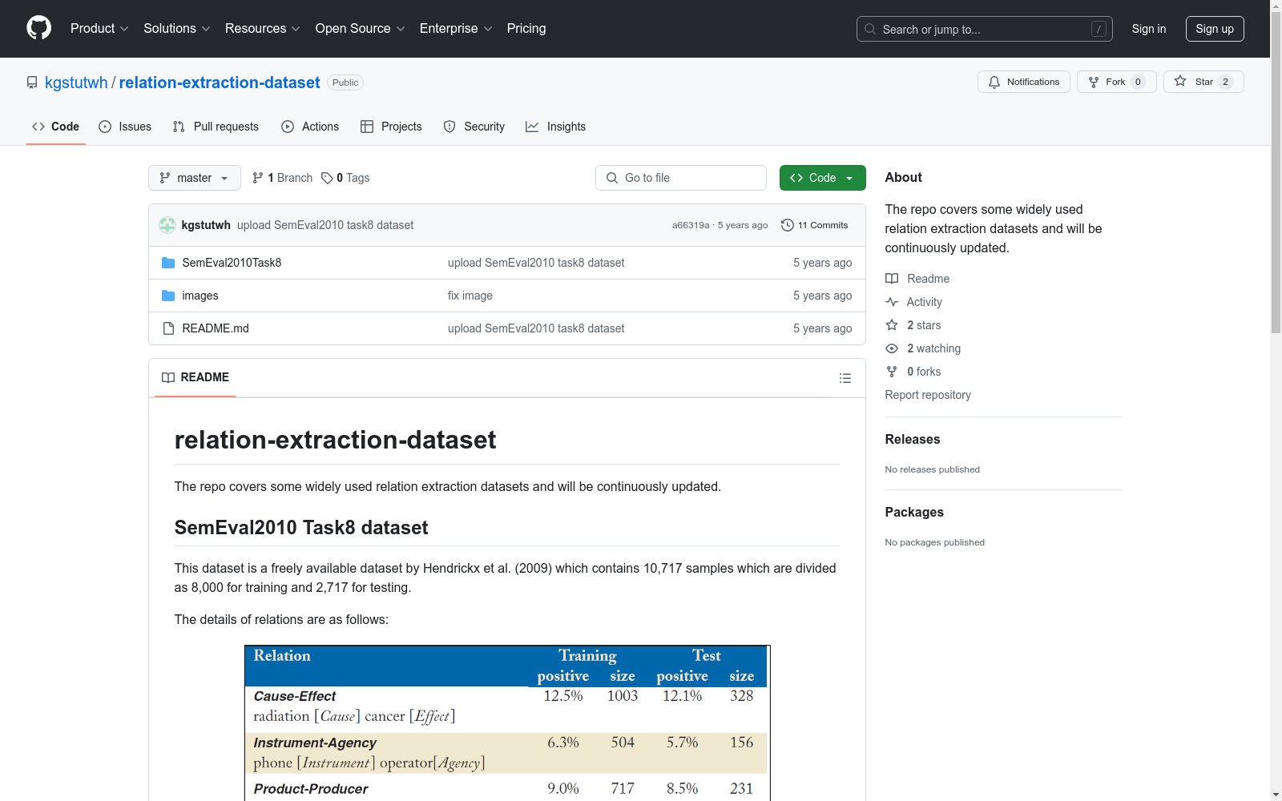Open the images folder
1282x801 pixels.
[200, 296]
